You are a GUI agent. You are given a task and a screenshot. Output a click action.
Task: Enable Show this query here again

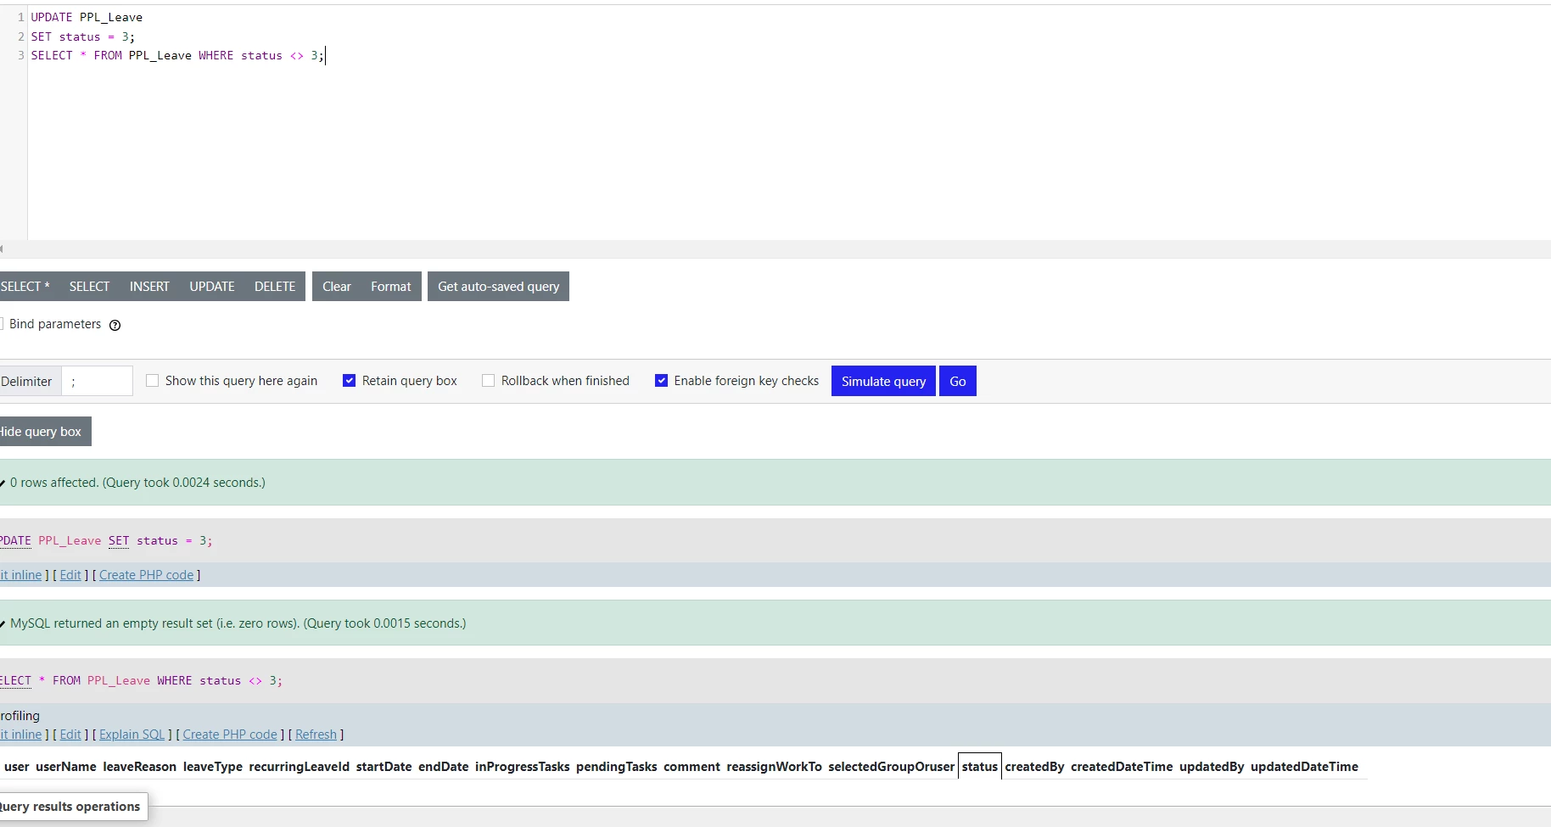(153, 381)
